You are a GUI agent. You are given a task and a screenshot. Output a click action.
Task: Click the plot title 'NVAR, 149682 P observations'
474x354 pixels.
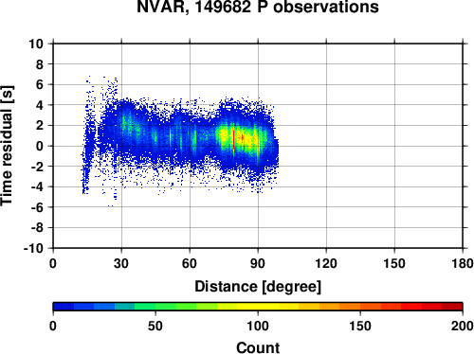(x=258, y=7)
